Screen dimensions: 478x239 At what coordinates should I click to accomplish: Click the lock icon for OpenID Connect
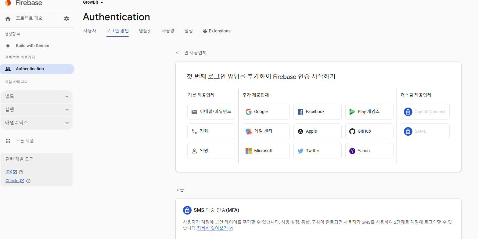click(x=408, y=112)
